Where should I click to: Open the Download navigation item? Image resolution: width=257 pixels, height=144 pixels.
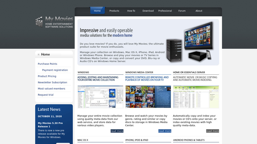[x=148, y=11]
